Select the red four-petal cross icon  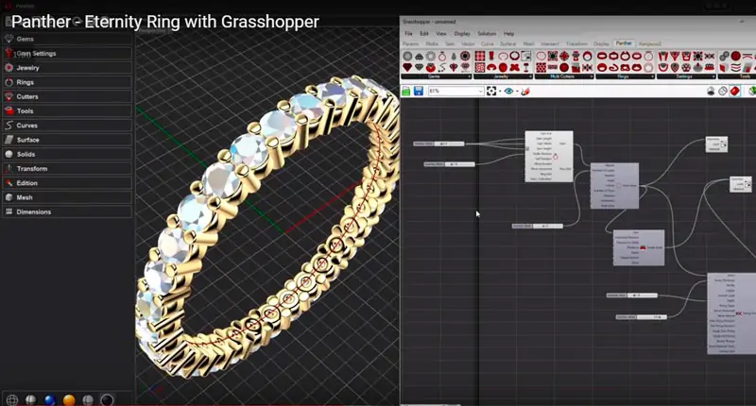[x=514, y=67]
